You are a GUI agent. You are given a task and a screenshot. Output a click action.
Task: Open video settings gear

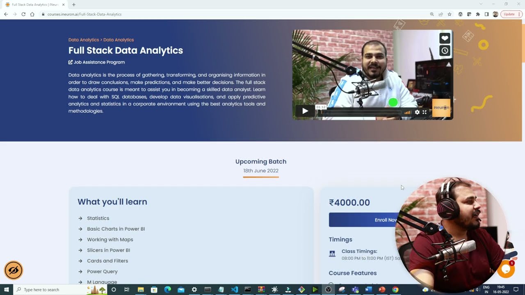pos(417,112)
